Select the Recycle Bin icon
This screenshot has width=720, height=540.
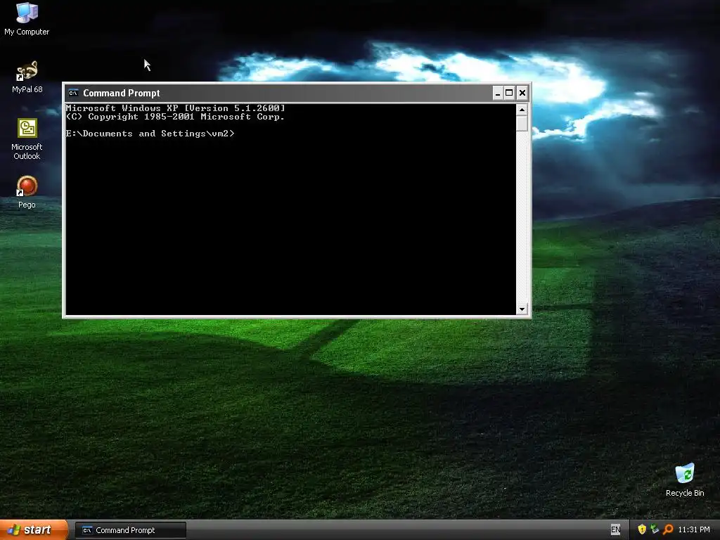click(685, 480)
